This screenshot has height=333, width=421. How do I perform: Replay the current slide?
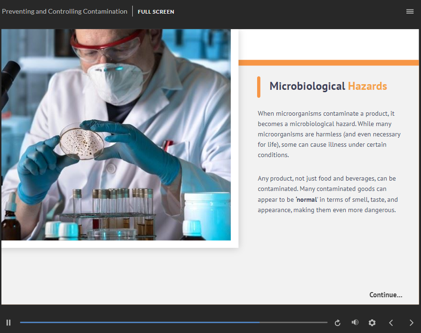[x=338, y=323]
